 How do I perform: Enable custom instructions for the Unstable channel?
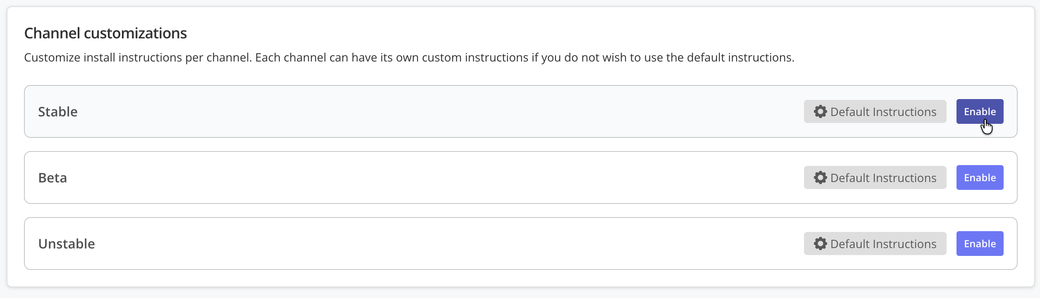[x=980, y=244]
